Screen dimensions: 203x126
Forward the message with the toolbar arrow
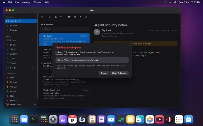coord(61,17)
